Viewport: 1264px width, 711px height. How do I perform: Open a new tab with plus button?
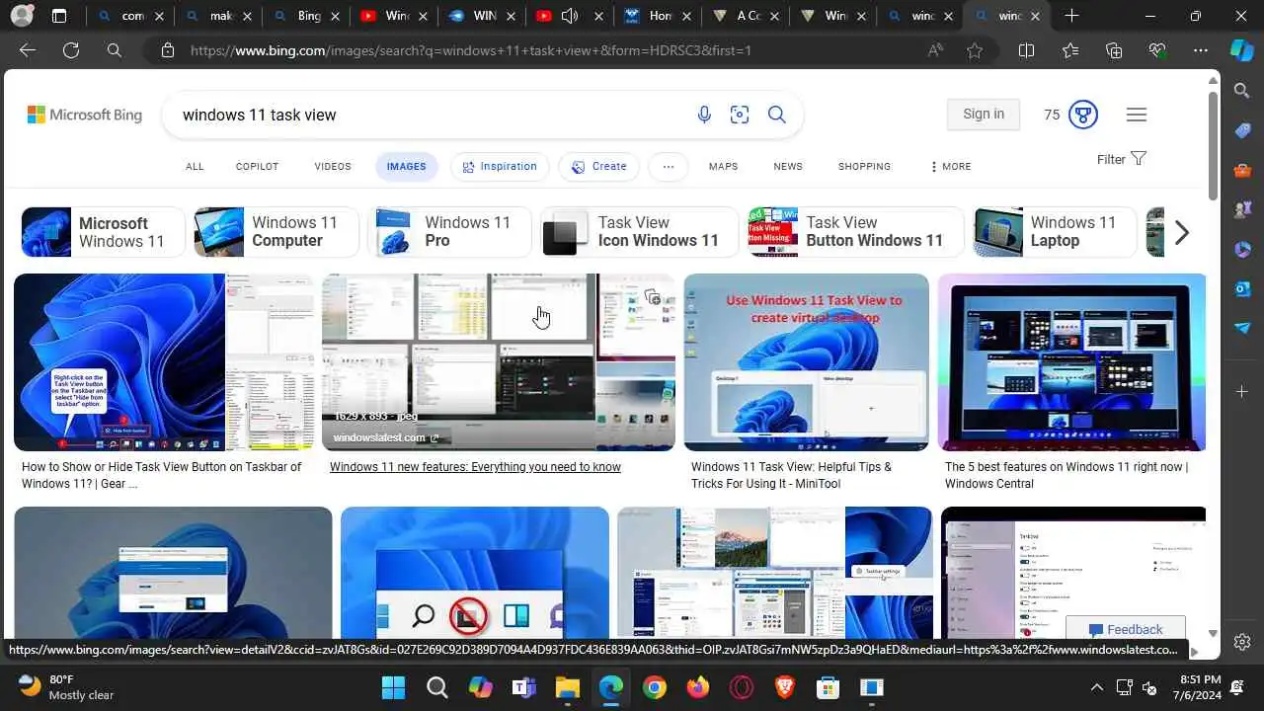point(1072,16)
